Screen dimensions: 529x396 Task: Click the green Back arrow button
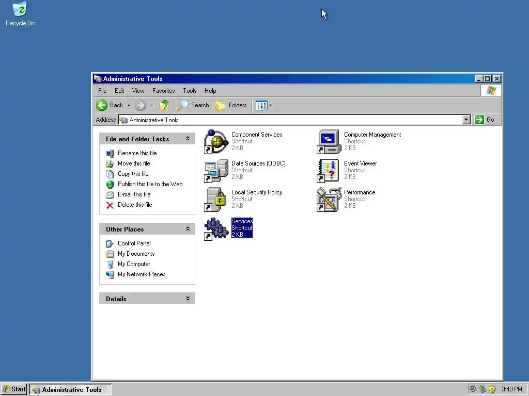[x=102, y=105]
